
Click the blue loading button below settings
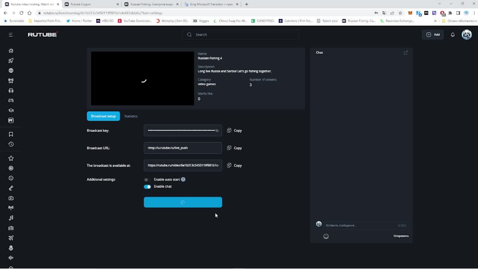coord(183,202)
